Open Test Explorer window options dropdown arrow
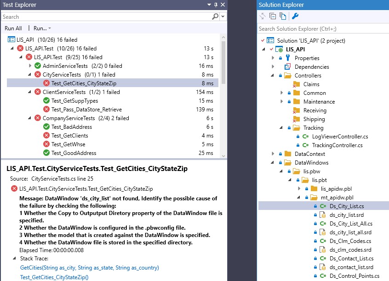Screen dimensions: 389x281 [x=208, y=5]
